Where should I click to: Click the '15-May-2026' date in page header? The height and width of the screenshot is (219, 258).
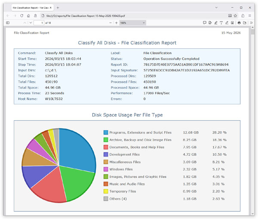click(231, 33)
